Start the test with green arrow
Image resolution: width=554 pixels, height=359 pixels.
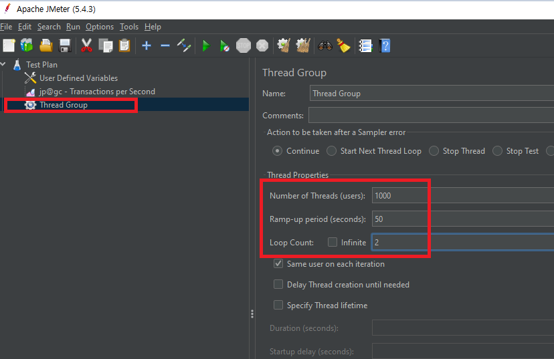[206, 45]
